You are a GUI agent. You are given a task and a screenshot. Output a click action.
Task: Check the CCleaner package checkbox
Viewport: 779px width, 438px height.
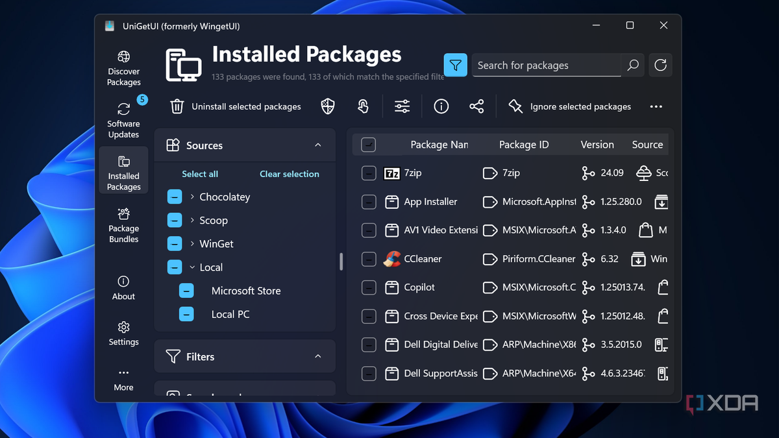coord(369,259)
